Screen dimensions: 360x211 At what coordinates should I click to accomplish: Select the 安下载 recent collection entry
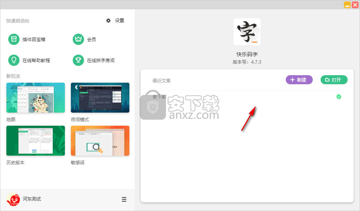point(247,97)
